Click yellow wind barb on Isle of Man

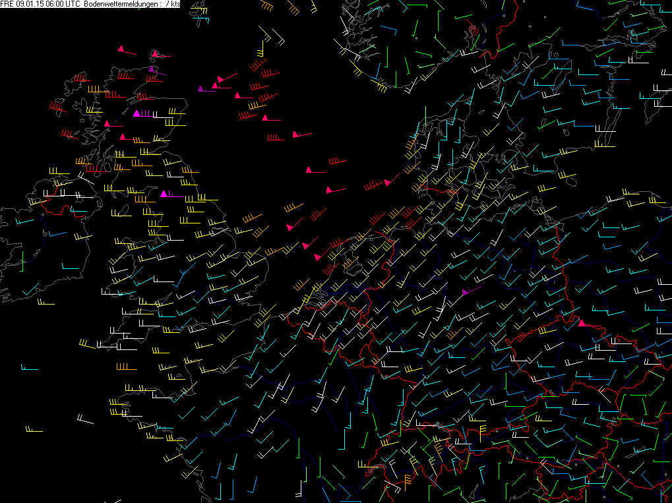121,214
